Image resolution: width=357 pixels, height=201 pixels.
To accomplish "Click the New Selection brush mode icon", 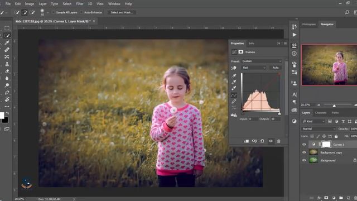I will 17,12.
